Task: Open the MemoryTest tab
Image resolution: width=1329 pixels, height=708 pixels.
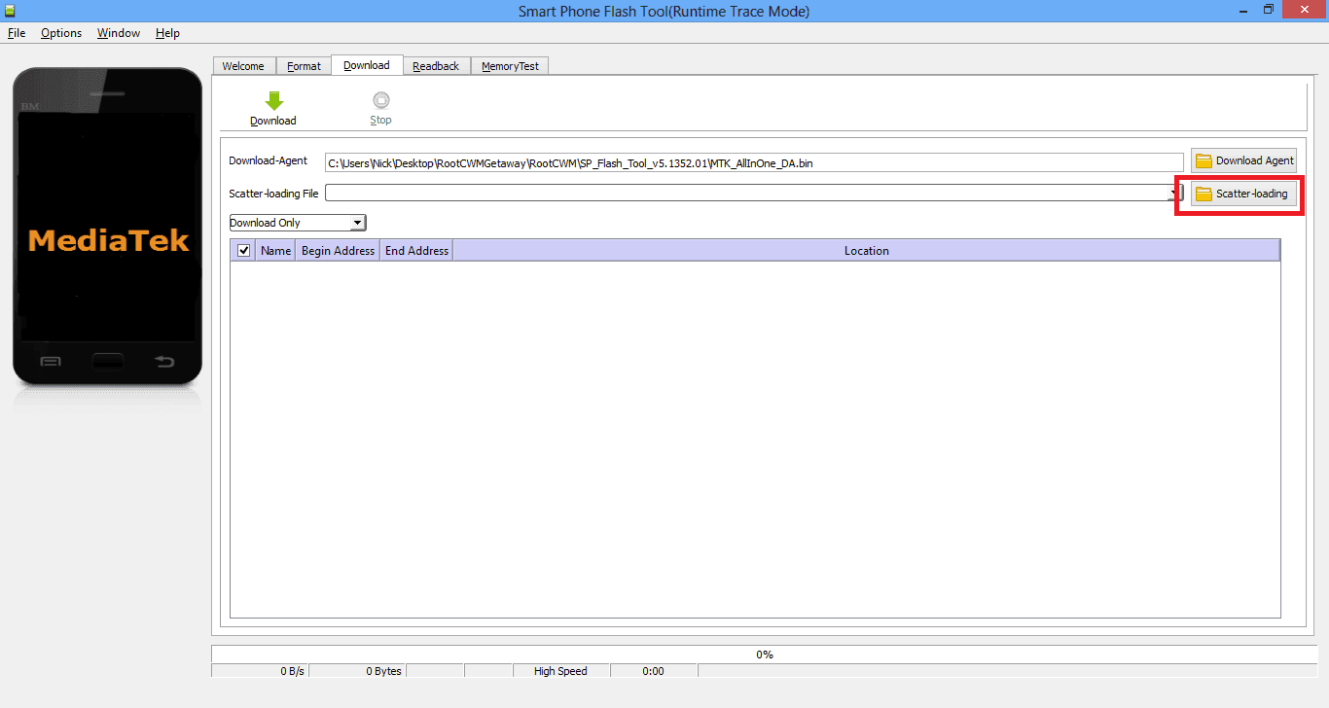Action: (510, 66)
